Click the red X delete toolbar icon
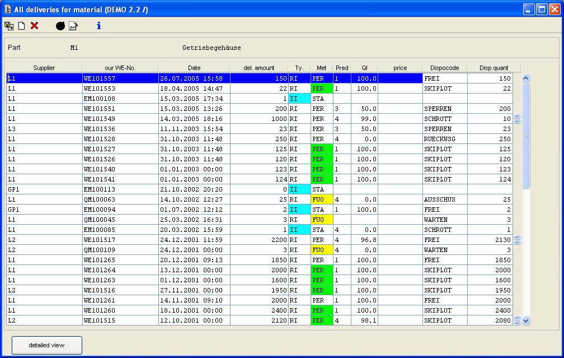The height and width of the screenshot is (358, 564). 35,26
